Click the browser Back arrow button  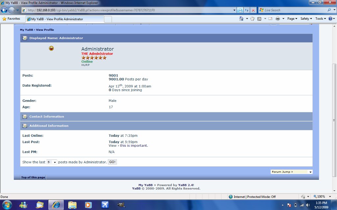[4, 10]
